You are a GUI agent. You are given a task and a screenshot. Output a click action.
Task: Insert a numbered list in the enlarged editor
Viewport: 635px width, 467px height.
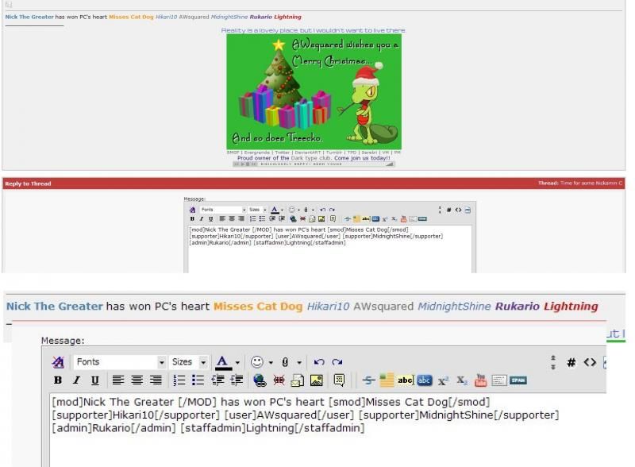(x=179, y=380)
